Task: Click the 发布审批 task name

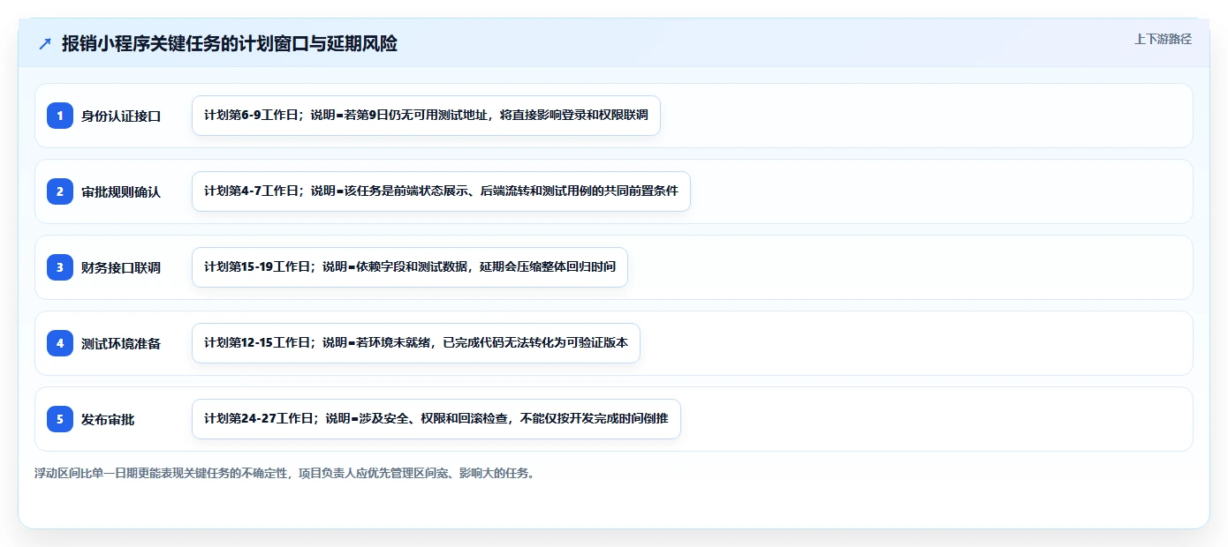Action: pyautogui.click(x=108, y=419)
